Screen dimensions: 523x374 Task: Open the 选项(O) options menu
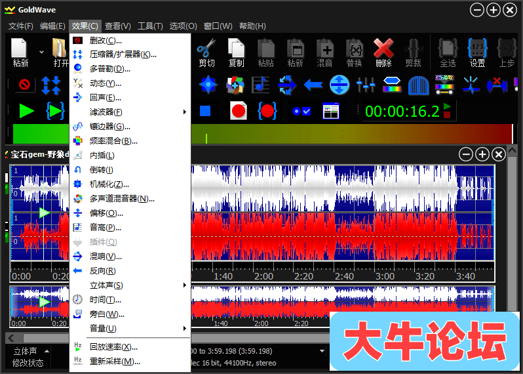coord(183,26)
